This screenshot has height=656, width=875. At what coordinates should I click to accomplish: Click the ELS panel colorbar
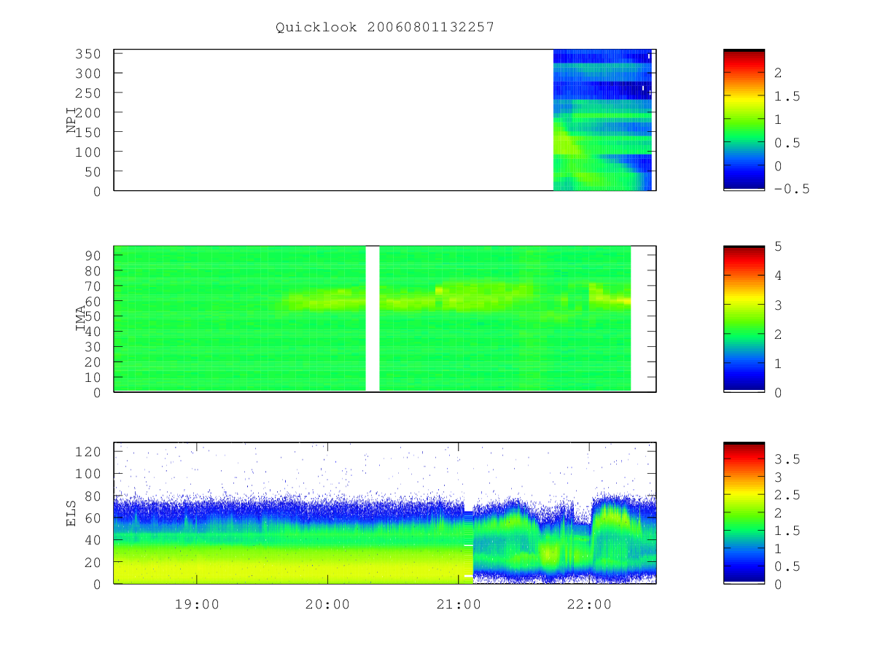point(744,512)
